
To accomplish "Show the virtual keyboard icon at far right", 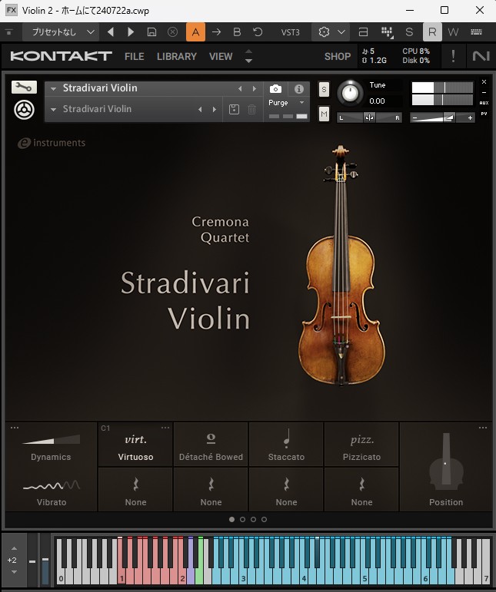I will pos(476,32).
